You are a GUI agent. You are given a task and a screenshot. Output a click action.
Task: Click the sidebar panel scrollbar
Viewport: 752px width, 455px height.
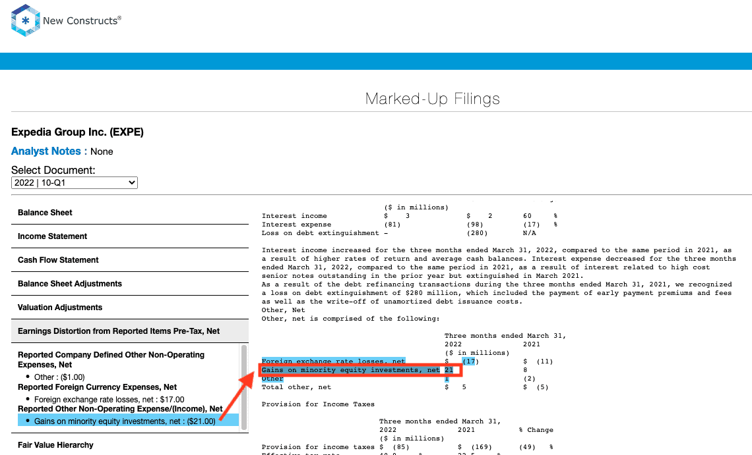pyautogui.click(x=244, y=387)
